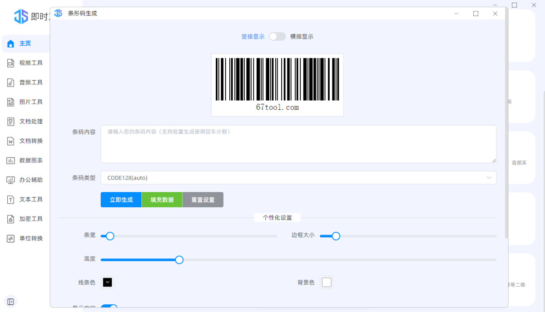This screenshot has width=545, height=312.
Task: Collapse sidebar using bottom-left panel icon
Action: [11, 302]
